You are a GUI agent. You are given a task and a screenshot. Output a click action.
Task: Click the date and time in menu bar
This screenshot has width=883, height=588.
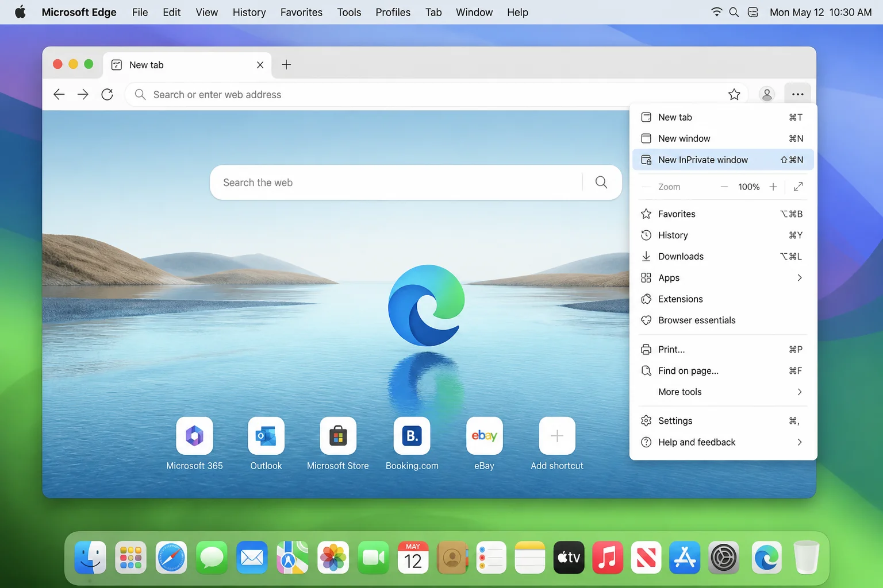[820, 12]
